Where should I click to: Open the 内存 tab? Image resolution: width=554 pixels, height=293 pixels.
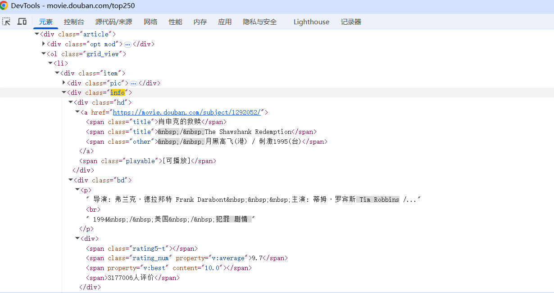click(x=200, y=22)
